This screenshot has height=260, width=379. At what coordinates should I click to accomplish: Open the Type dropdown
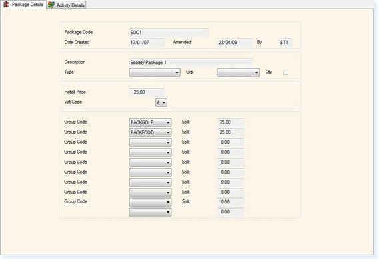click(x=155, y=72)
